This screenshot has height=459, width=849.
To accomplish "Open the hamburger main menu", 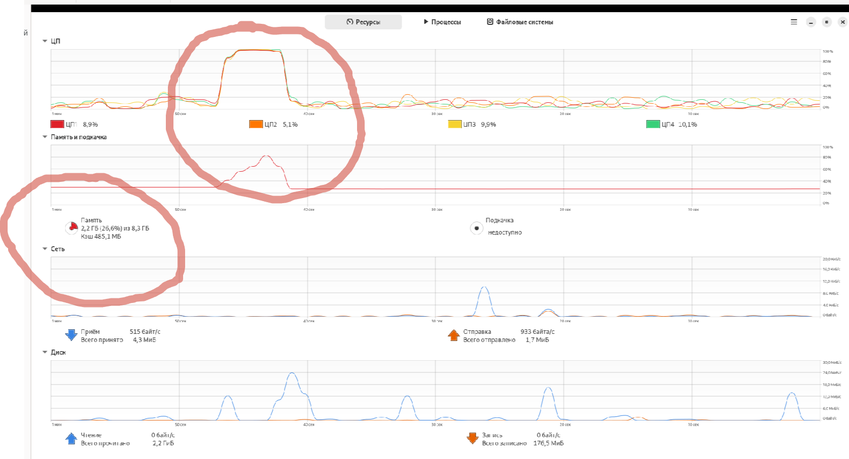I will pyautogui.click(x=794, y=22).
